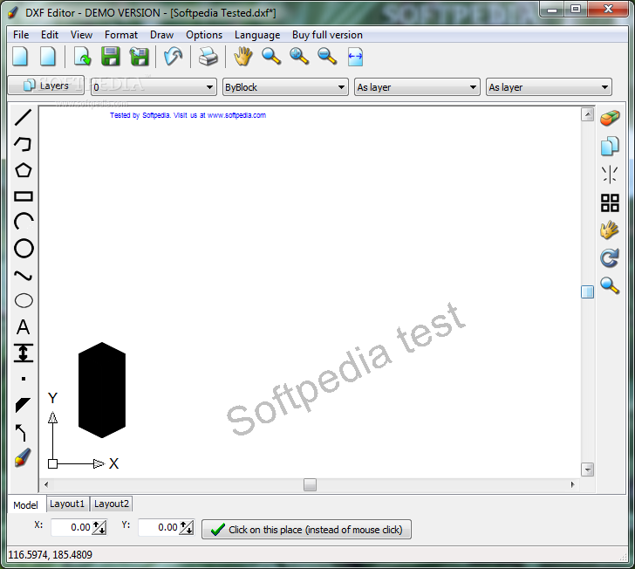Click Buy full version menu
The image size is (635, 569).
click(x=327, y=35)
